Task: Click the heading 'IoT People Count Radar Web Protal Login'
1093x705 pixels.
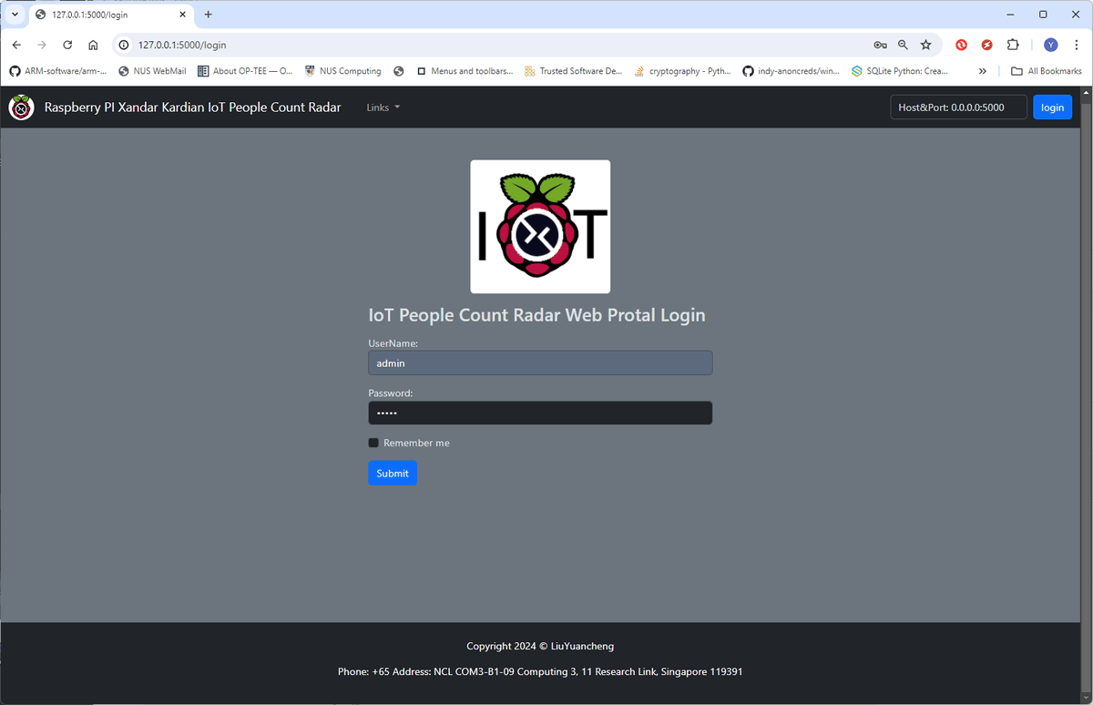Action: tap(536, 315)
